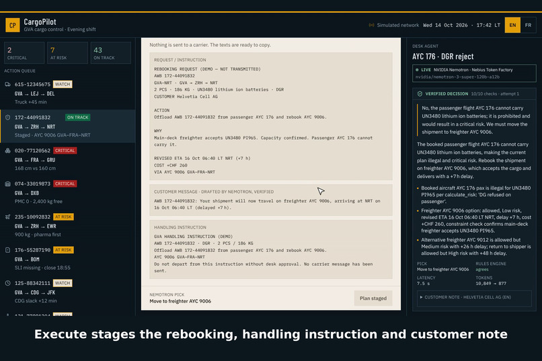The height and width of the screenshot is (361, 542).
Task: Open the 2 Critical counter tile
Action: click(x=24, y=53)
